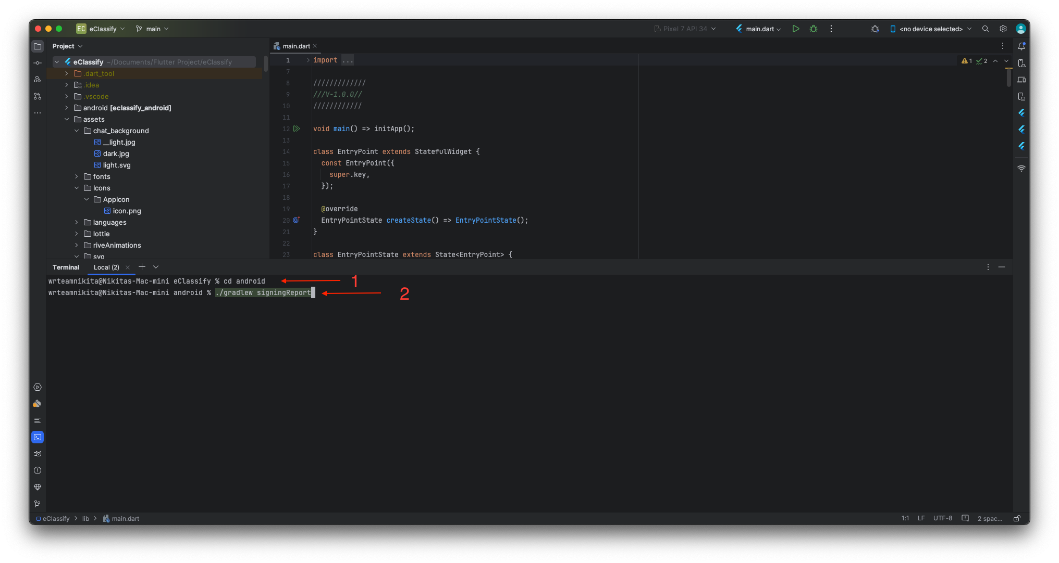The height and width of the screenshot is (563, 1059).
Task: Open the device selector dropdown
Action: click(931, 29)
